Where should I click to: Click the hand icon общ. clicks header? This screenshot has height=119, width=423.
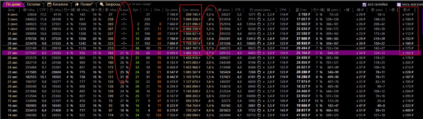(55, 10)
